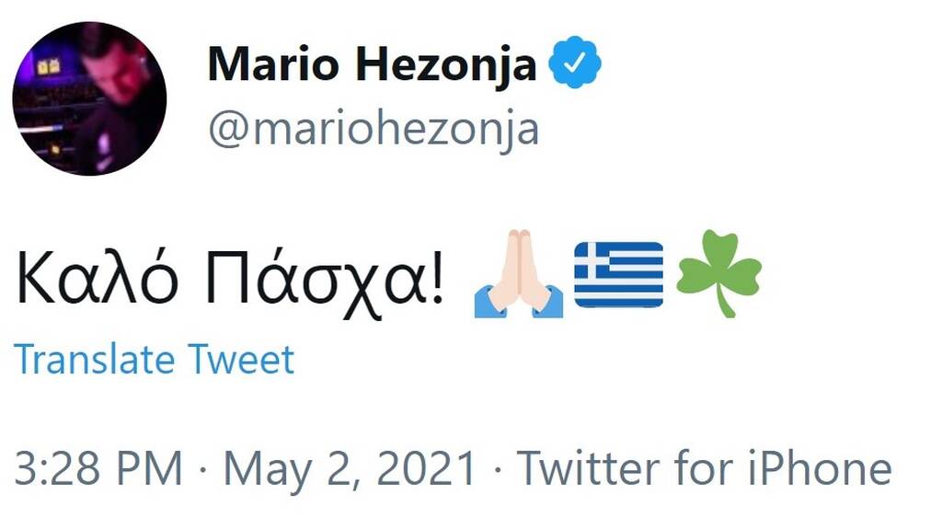Image resolution: width=942 pixels, height=529 pixels.
Task: Click the word Translate in the link
Action: click(96, 360)
